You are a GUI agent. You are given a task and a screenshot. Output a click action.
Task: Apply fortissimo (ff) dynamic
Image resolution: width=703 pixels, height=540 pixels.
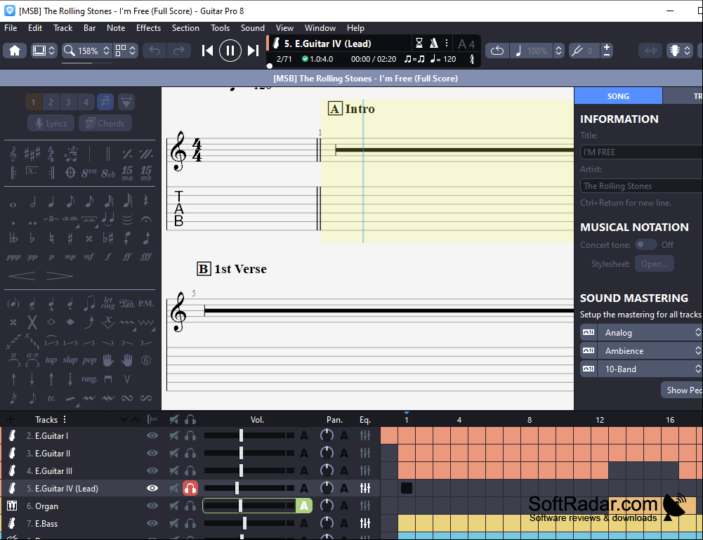click(127, 257)
